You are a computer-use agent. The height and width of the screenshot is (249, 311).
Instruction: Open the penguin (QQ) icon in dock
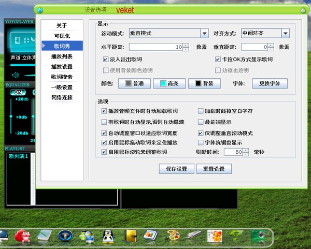(108, 236)
